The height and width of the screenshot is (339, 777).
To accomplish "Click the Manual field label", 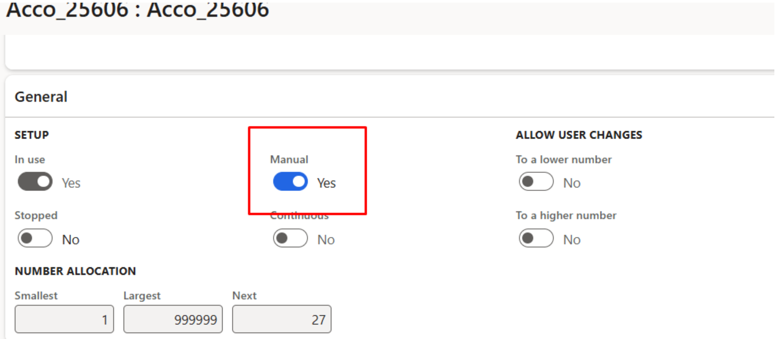I will [x=289, y=159].
